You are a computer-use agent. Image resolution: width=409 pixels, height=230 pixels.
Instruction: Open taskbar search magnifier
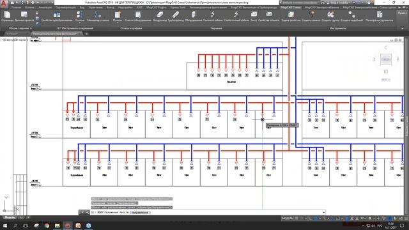(15, 226)
